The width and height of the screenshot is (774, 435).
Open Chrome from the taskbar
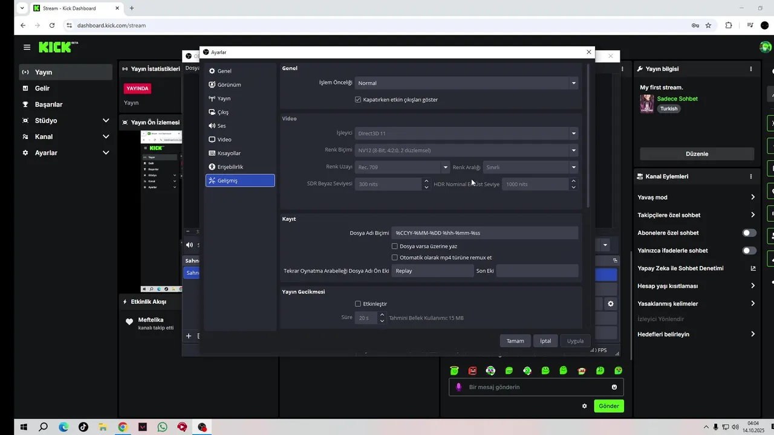pos(123,427)
